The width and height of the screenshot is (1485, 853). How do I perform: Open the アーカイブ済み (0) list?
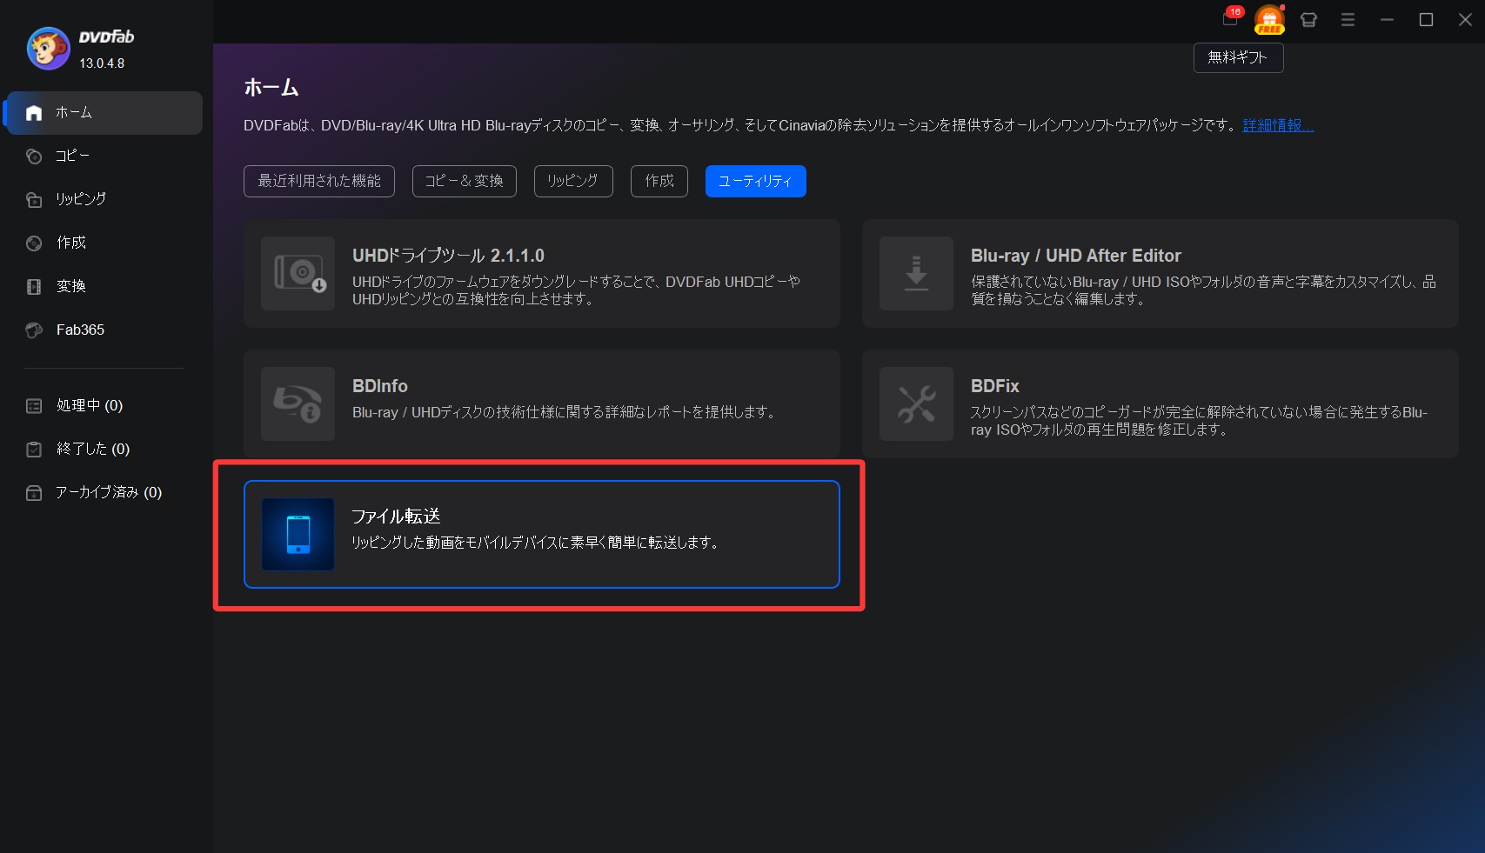(x=108, y=492)
